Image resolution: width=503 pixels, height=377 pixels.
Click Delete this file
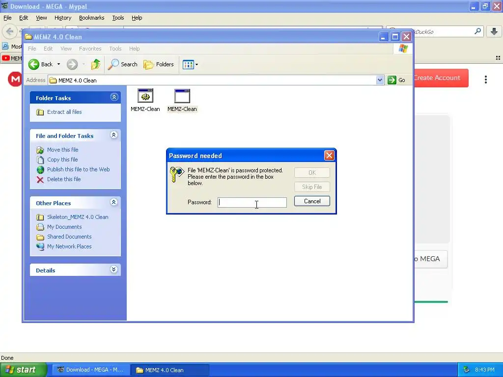[64, 179]
